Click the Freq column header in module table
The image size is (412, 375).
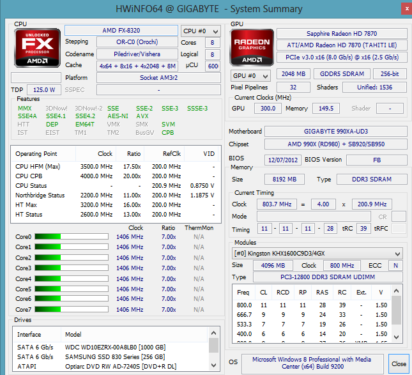click(x=245, y=293)
